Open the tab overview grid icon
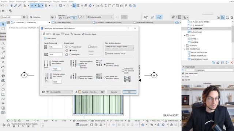Image resolution: width=234 pixels, height=131 pixels. click(8, 23)
